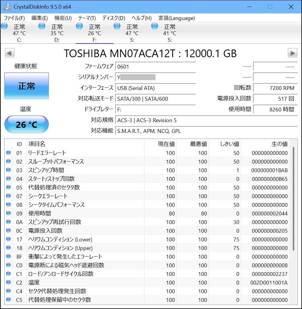Screen dimensions: 302x309
Task: Click status dot for attribute C2 温度
Action: click(8, 282)
